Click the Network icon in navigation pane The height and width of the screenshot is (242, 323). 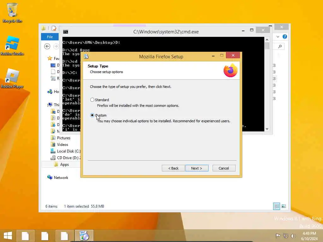50,177
